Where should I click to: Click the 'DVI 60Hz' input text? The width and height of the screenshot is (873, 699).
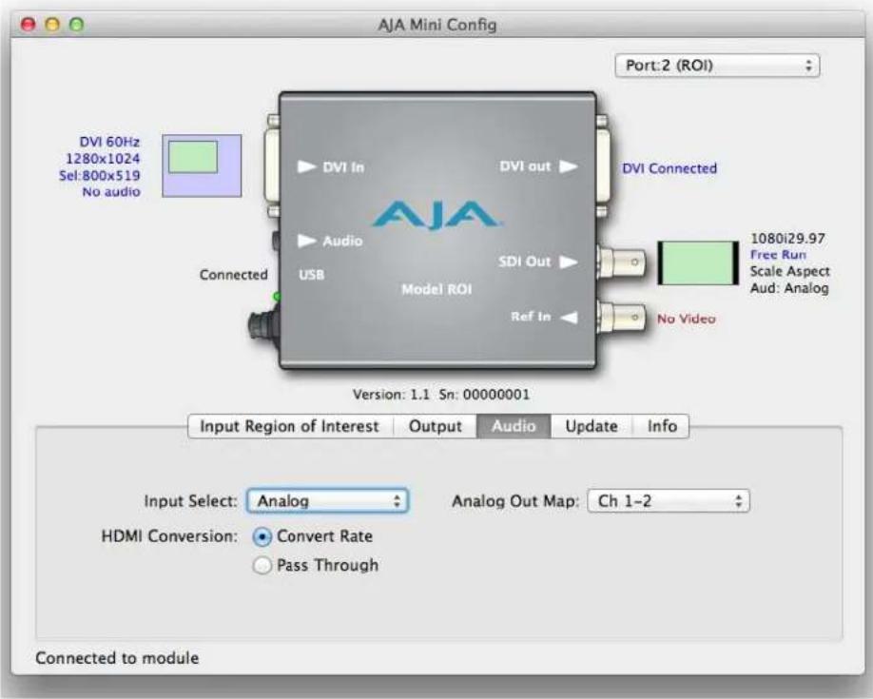[109, 142]
